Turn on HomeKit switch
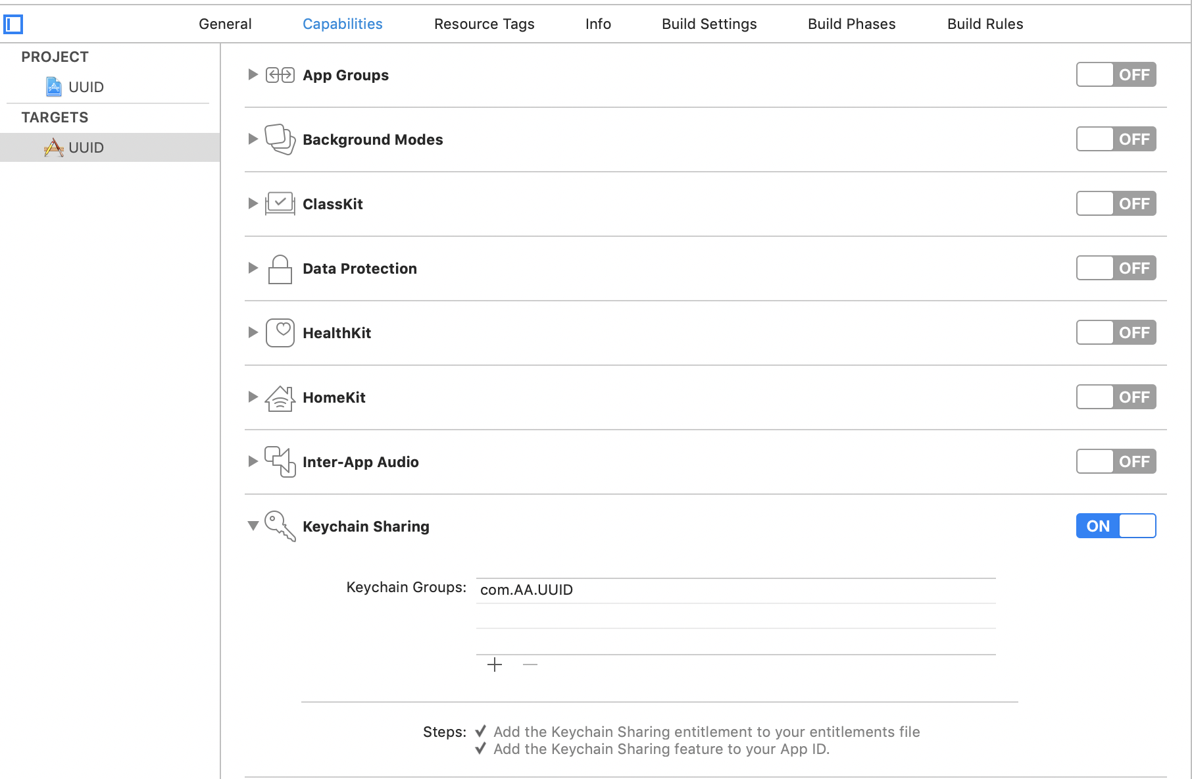The height and width of the screenshot is (779, 1192). (x=1116, y=397)
